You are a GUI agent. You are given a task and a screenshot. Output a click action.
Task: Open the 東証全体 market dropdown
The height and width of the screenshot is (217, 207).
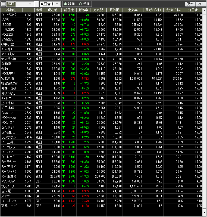[x=50, y=4]
